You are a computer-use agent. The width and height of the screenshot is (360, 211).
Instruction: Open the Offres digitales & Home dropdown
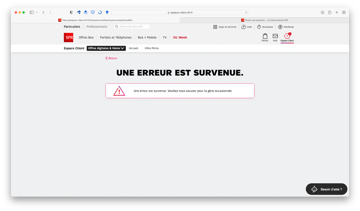tap(106, 48)
